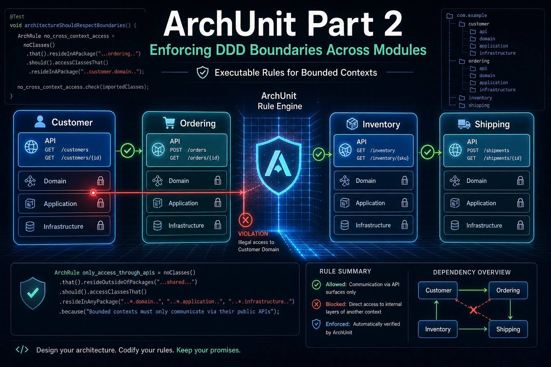Click the Shipping Domain layer row
The image size is (551, 367).
[x=487, y=181]
